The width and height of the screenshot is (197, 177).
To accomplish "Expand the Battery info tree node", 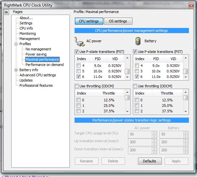I will (x=16, y=70).
